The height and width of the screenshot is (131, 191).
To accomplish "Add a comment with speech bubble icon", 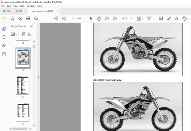I will [161, 19].
